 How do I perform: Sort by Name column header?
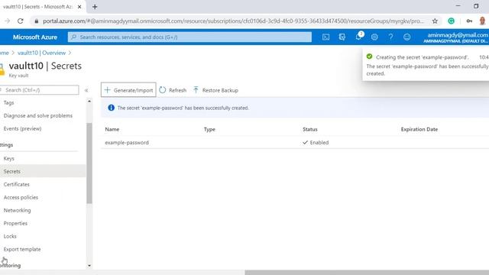112,129
